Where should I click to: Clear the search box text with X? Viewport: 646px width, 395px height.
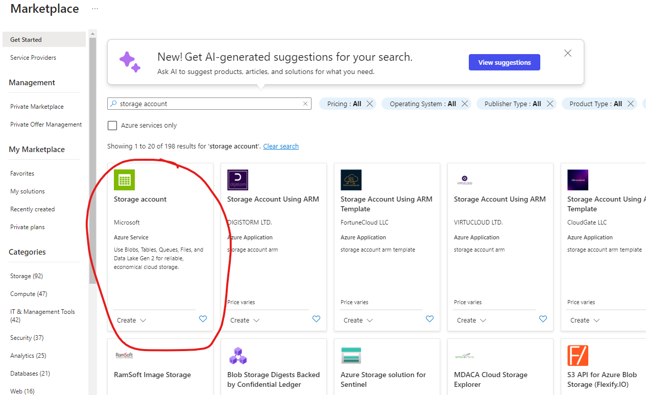(305, 104)
